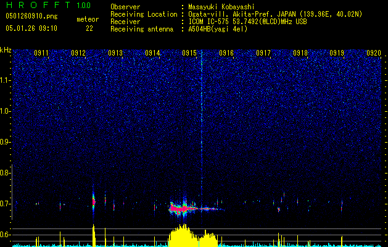388x247 pixels.
Task: Click the Observer label
Action: point(125,7)
